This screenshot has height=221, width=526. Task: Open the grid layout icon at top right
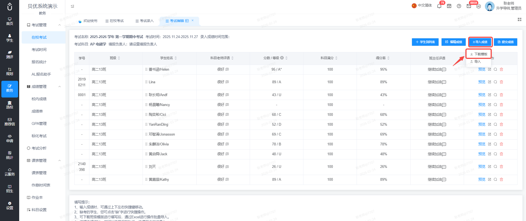(x=519, y=19)
